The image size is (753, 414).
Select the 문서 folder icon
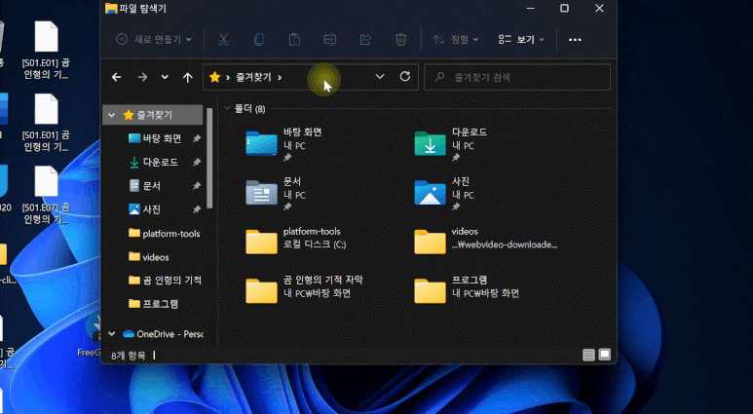262,192
